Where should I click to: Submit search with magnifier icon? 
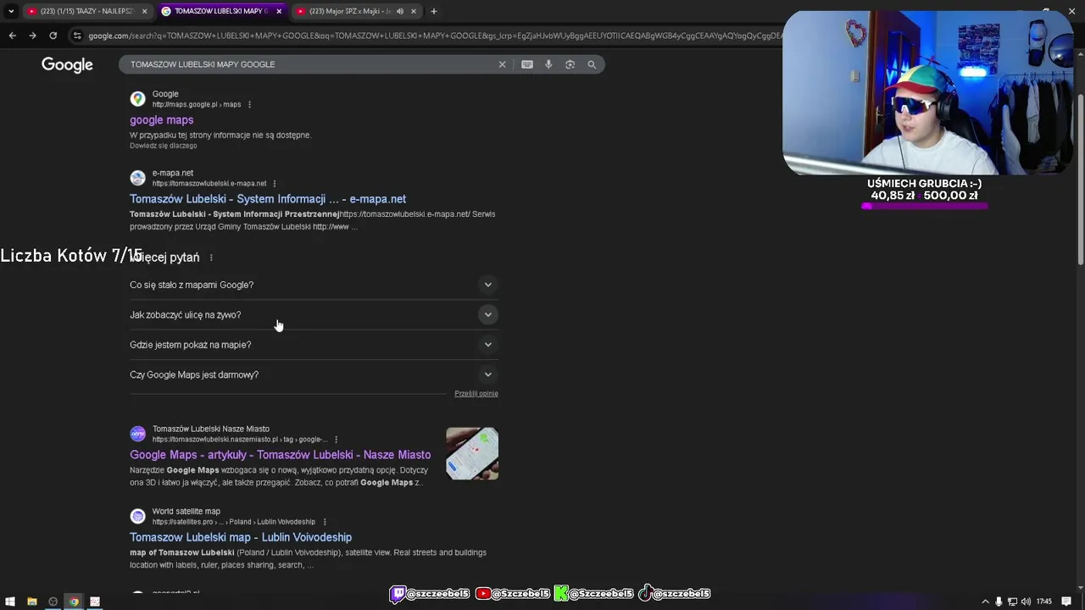tap(592, 64)
